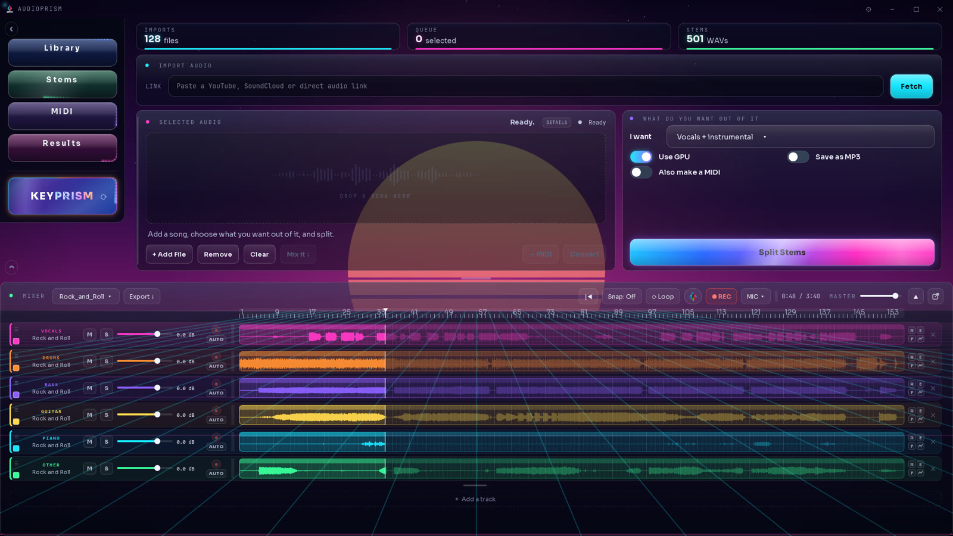This screenshot has width=953, height=536.
Task: Click the Split Stems button
Action: point(781,253)
